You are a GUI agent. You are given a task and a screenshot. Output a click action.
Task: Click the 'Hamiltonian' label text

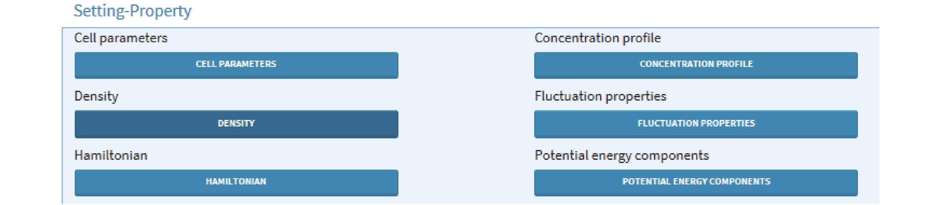tap(111, 156)
